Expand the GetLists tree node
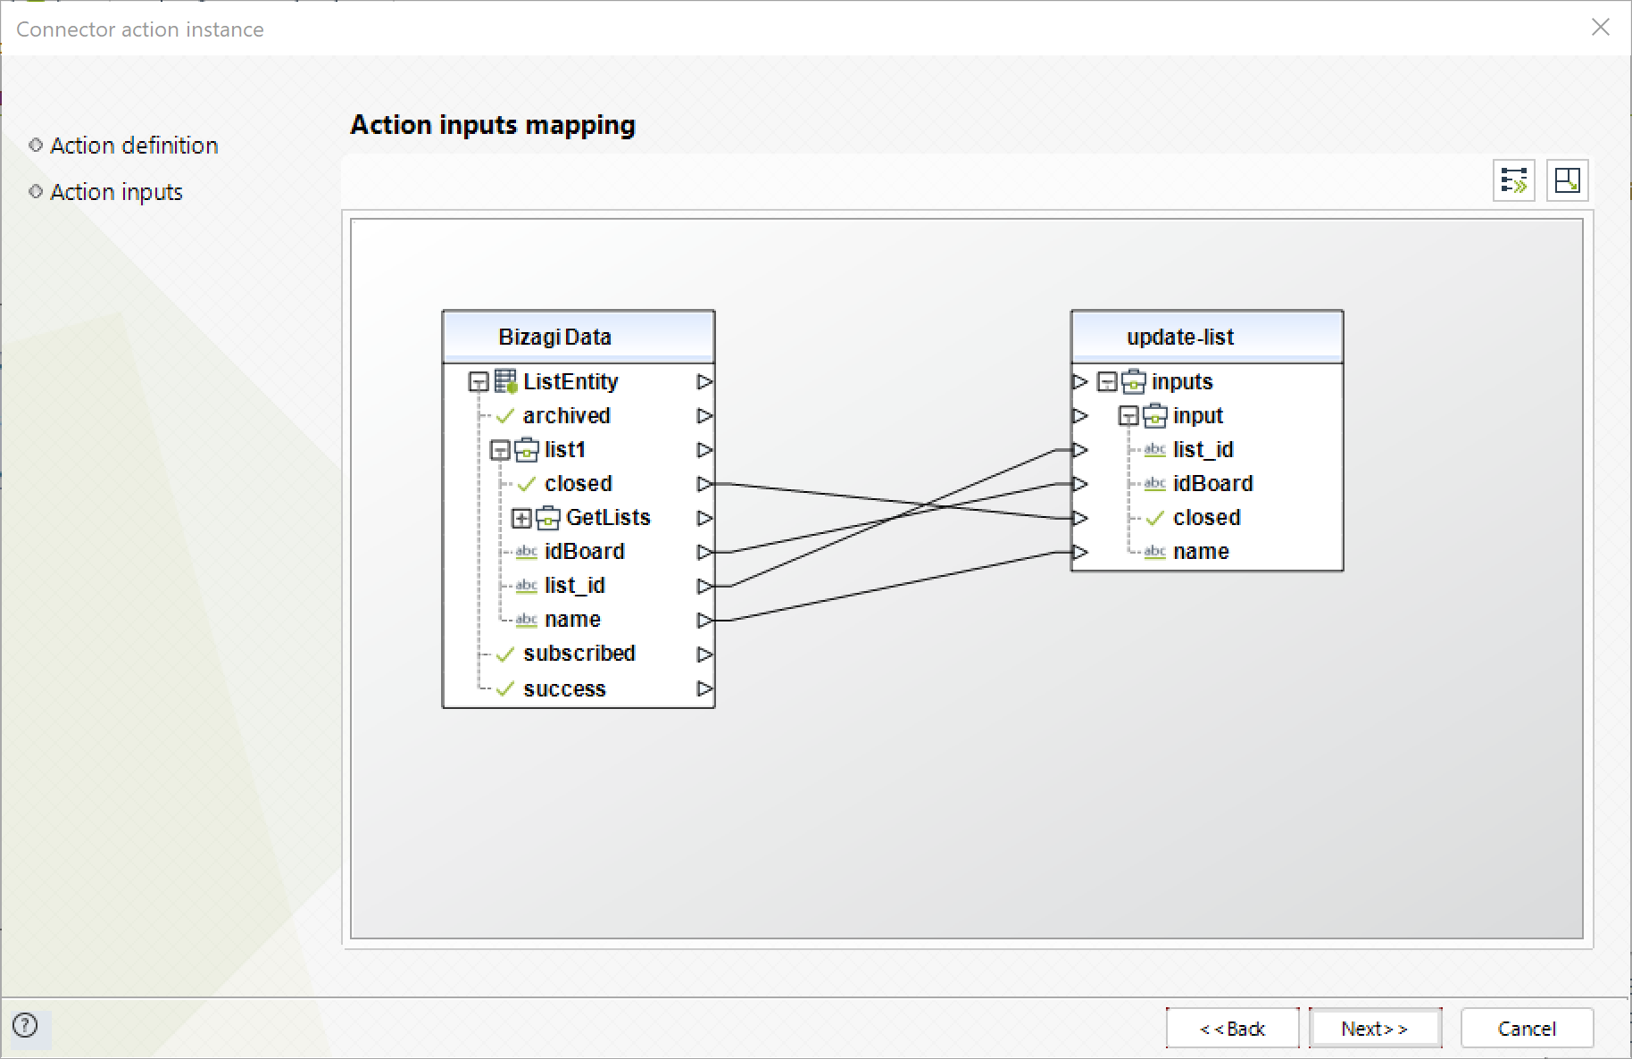The height and width of the screenshot is (1059, 1632). [x=521, y=518]
